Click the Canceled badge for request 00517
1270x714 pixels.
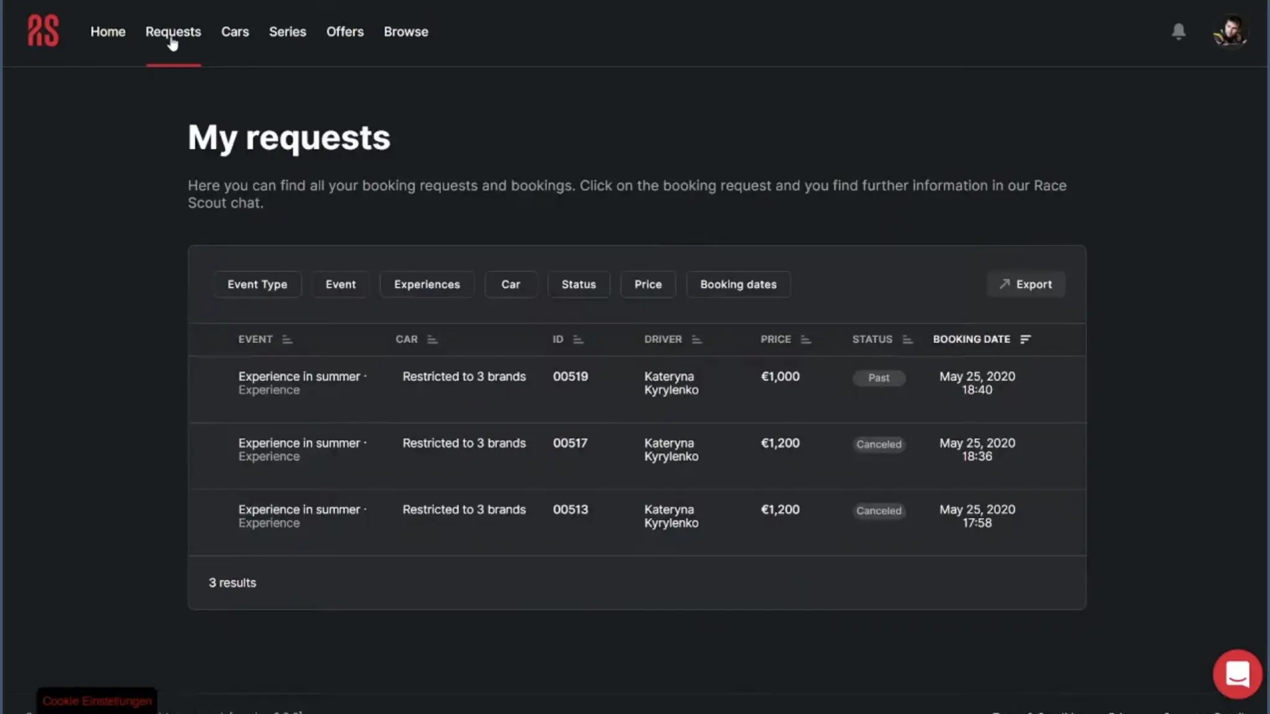(x=879, y=444)
